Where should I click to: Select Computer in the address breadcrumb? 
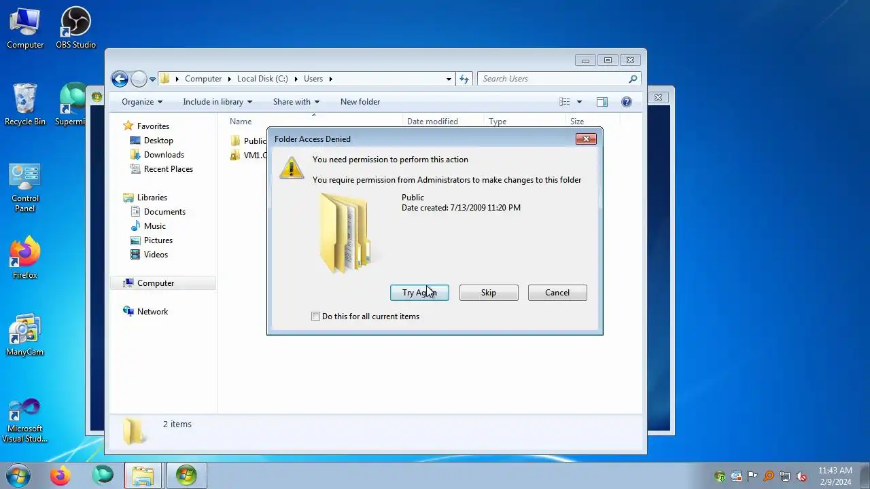pos(203,79)
